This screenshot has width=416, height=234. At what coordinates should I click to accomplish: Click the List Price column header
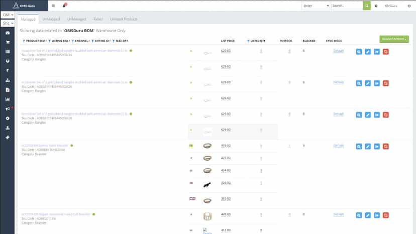point(228,41)
